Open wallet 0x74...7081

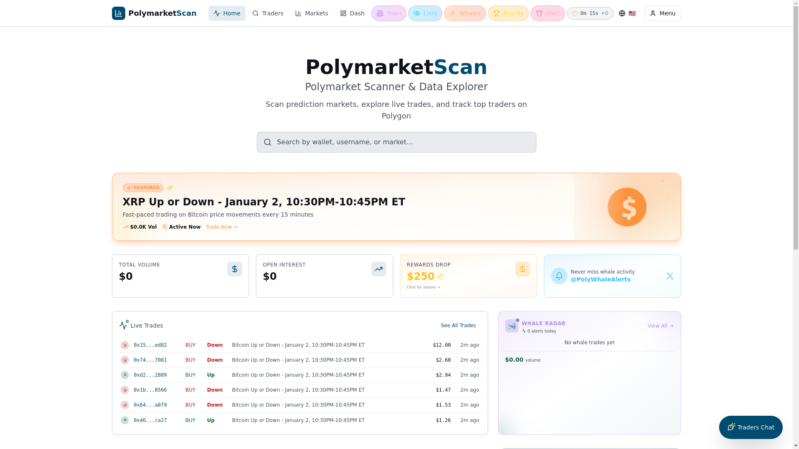tap(150, 360)
